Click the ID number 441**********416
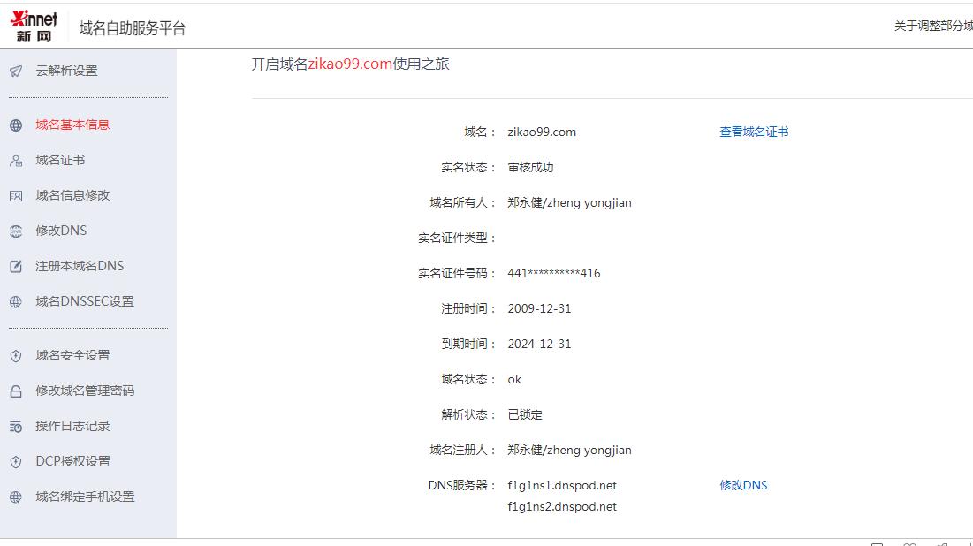The height and width of the screenshot is (546, 973). point(553,273)
